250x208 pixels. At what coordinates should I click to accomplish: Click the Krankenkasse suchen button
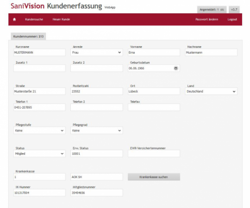tap(154, 177)
